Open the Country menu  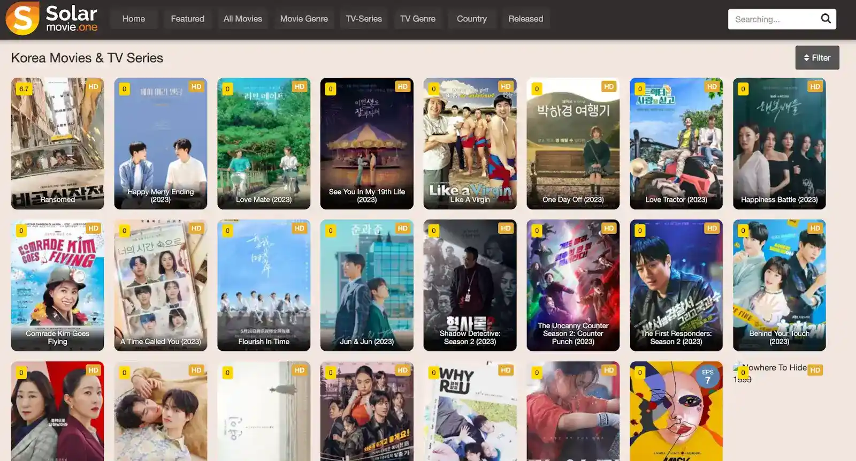coord(472,19)
